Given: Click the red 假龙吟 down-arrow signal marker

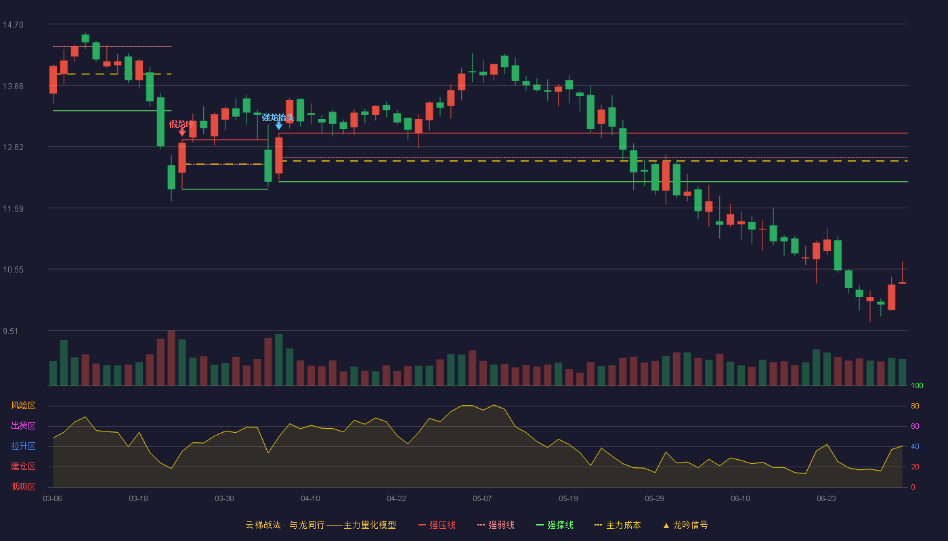Looking at the screenshot, I should click(182, 132).
